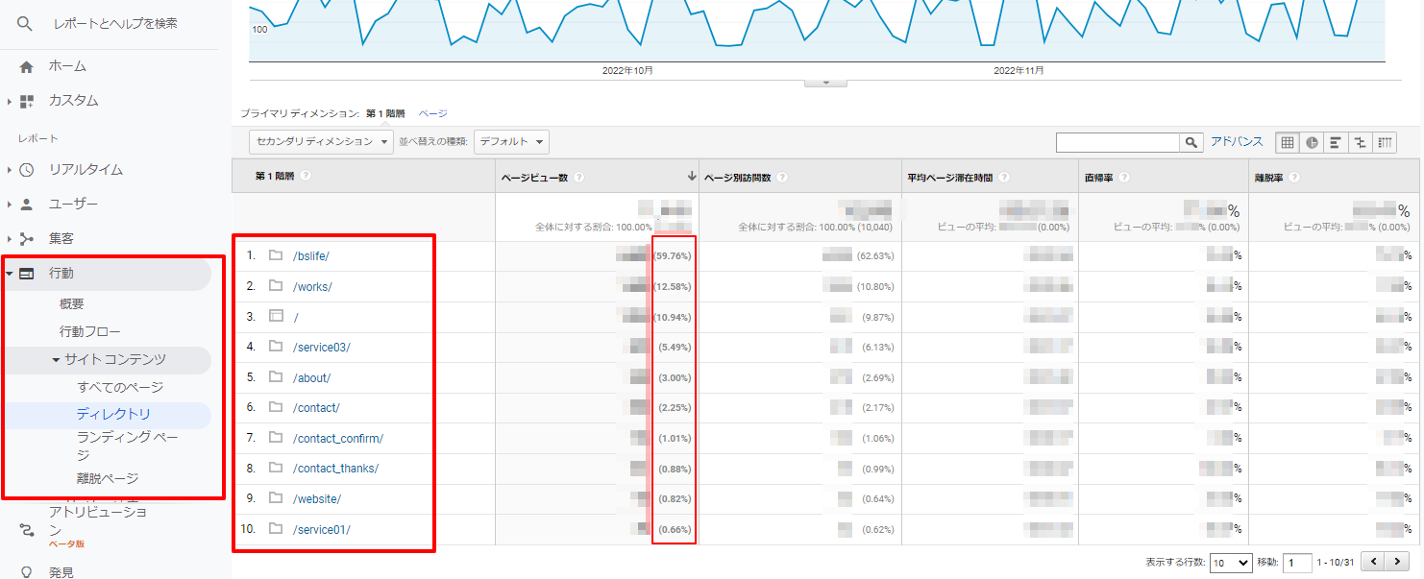
Task: Switch to the pivot view icon
Action: 1385,142
